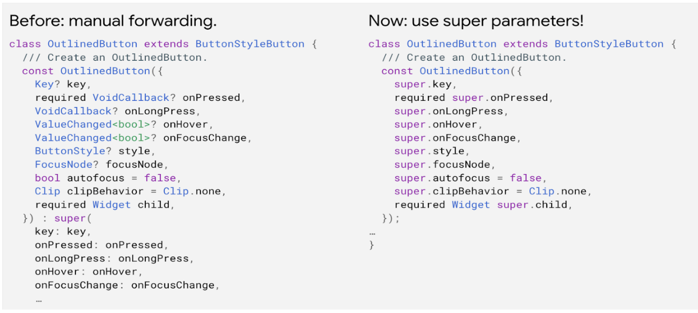
Task: Click the "key: key," forwarding line
Action: click(62, 231)
